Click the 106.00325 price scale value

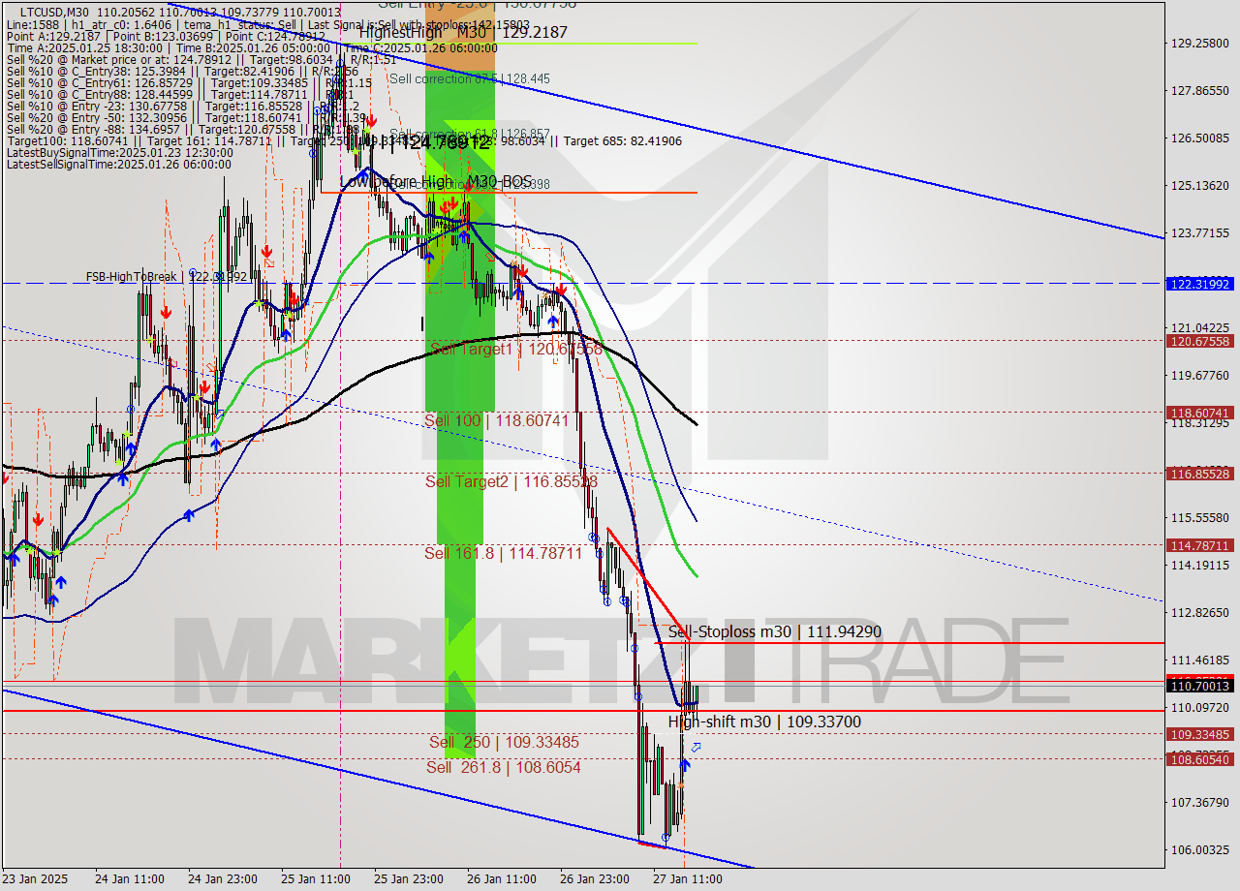coord(1199,850)
